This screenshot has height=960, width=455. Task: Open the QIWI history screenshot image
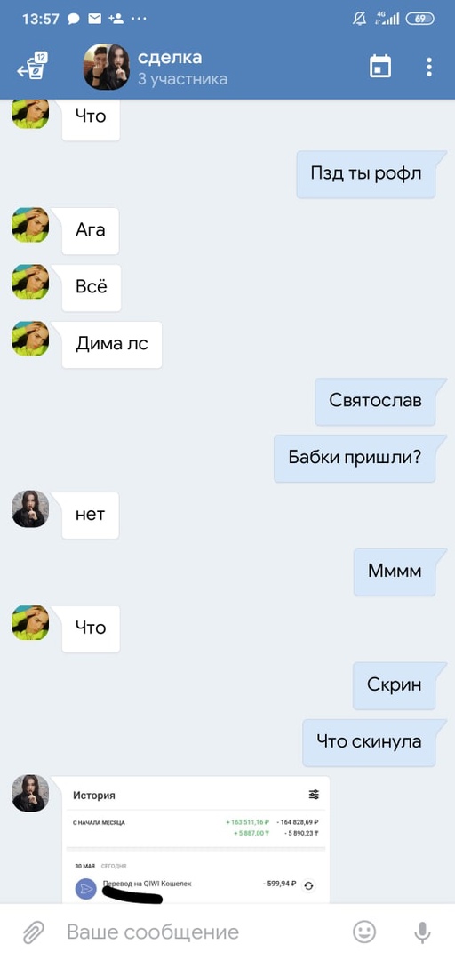(196, 840)
